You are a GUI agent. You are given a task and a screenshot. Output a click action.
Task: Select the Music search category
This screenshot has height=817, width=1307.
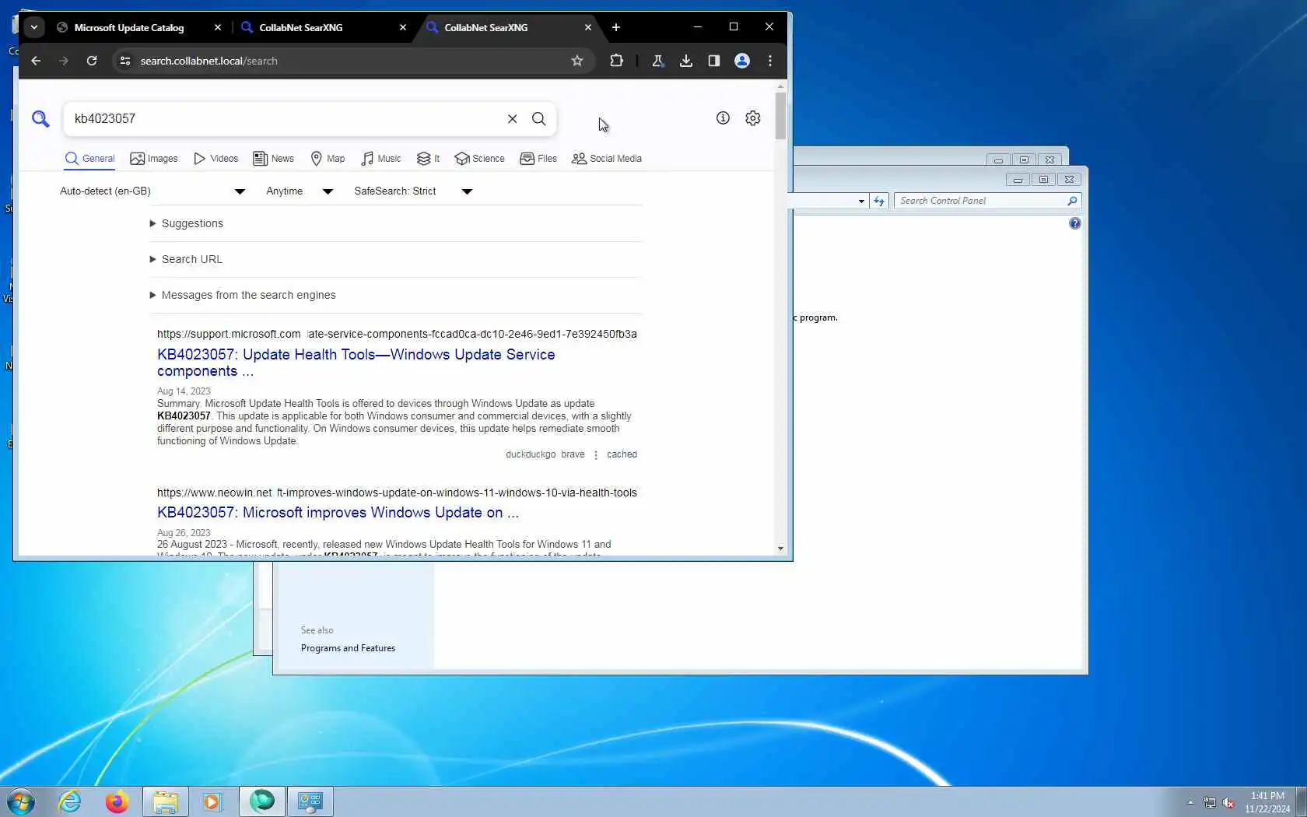point(381,159)
